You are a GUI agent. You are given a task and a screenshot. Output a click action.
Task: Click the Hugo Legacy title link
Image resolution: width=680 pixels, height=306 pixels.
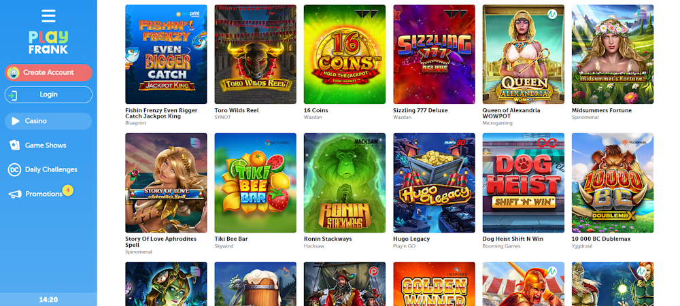pyautogui.click(x=411, y=239)
